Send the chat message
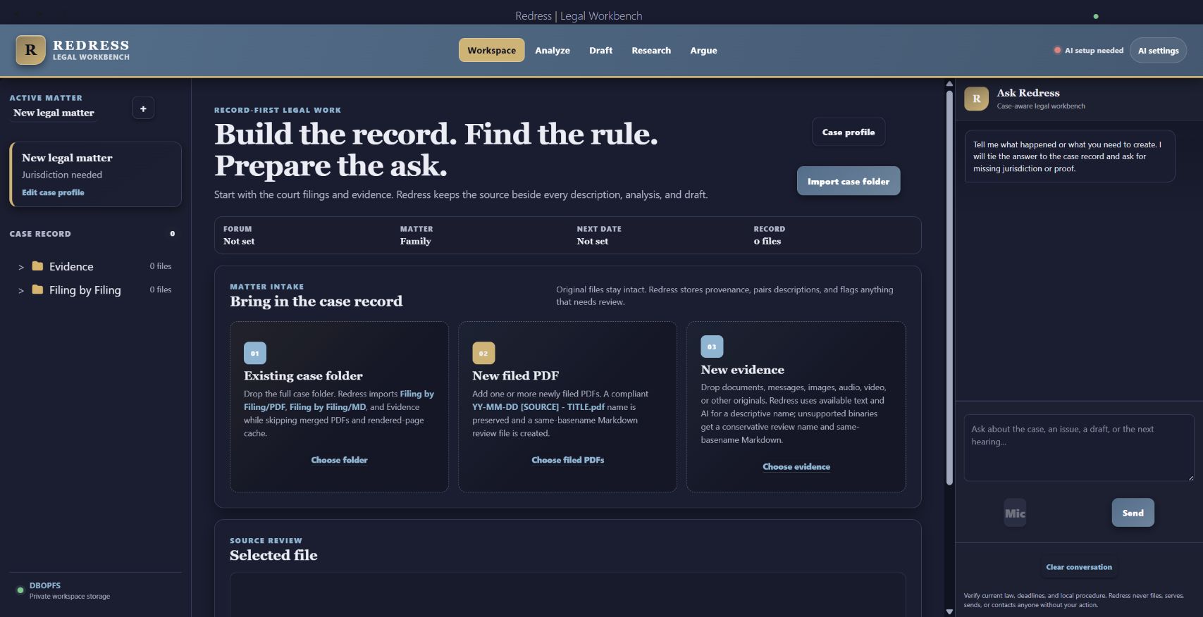The image size is (1203, 617). (x=1133, y=513)
